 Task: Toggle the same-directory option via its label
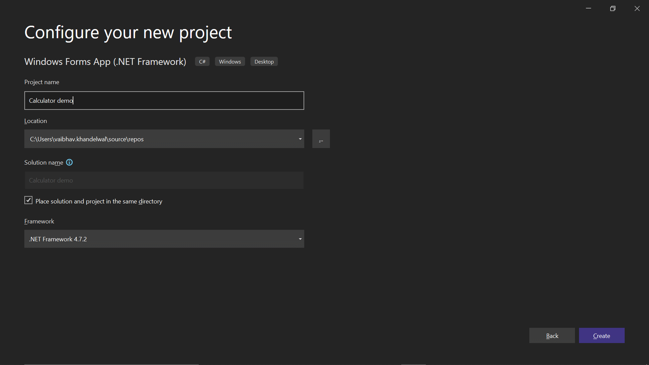click(99, 201)
